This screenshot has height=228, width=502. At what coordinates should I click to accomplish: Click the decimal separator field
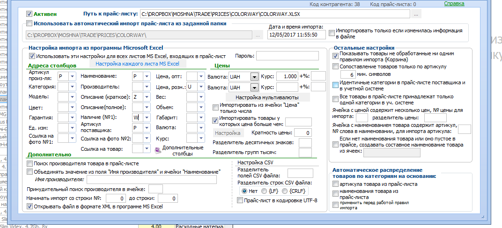click(305, 143)
